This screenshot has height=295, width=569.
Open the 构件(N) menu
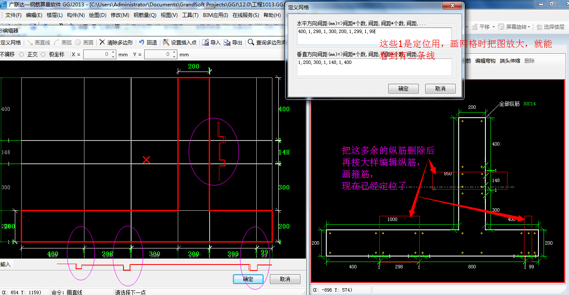click(x=76, y=15)
